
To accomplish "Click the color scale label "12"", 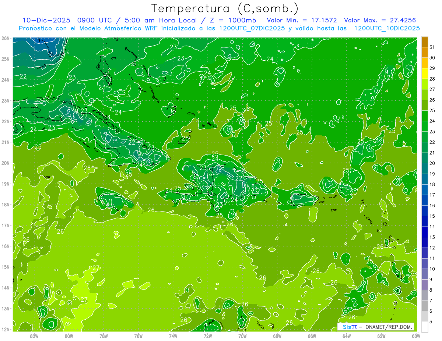I will [x=432, y=248].
